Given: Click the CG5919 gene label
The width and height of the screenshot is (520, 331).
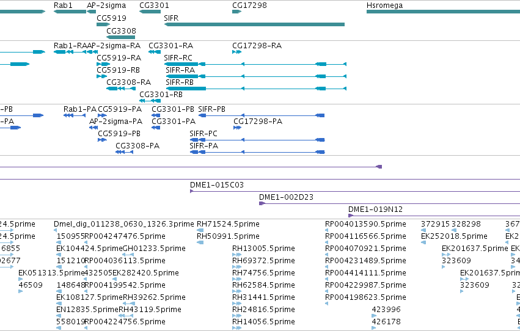Looking at the screenshot, I should tap(111, 18).
